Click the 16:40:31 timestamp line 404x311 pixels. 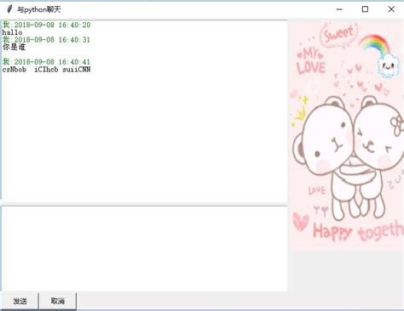click(46, 40)
